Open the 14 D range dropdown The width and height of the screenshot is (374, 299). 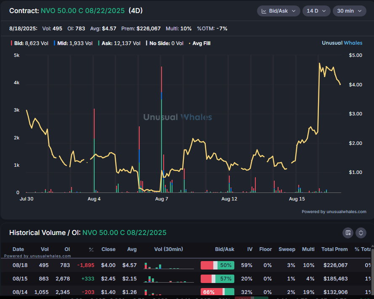click(x=316, y=11)
